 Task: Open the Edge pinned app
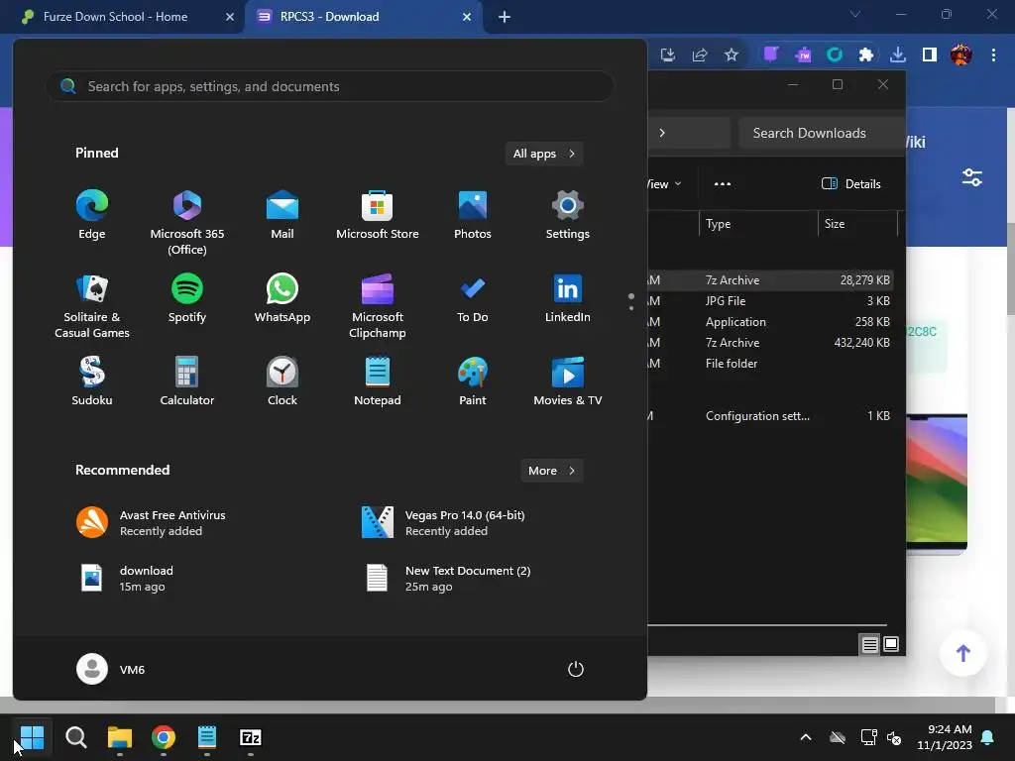(x=92, y=215)
